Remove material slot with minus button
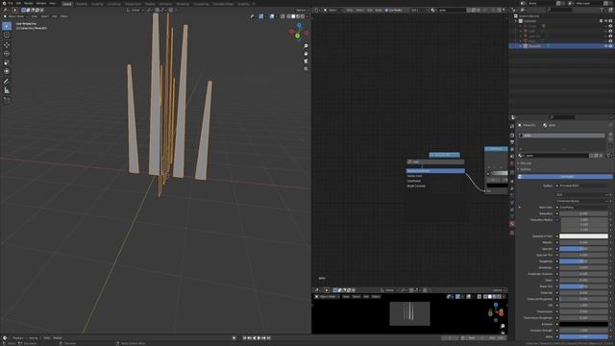615x346 pixels. 610,139
